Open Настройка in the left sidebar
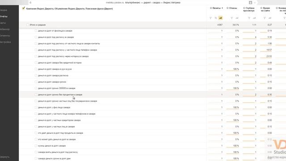This screenshot has height=161, width=286. (5, 42)
